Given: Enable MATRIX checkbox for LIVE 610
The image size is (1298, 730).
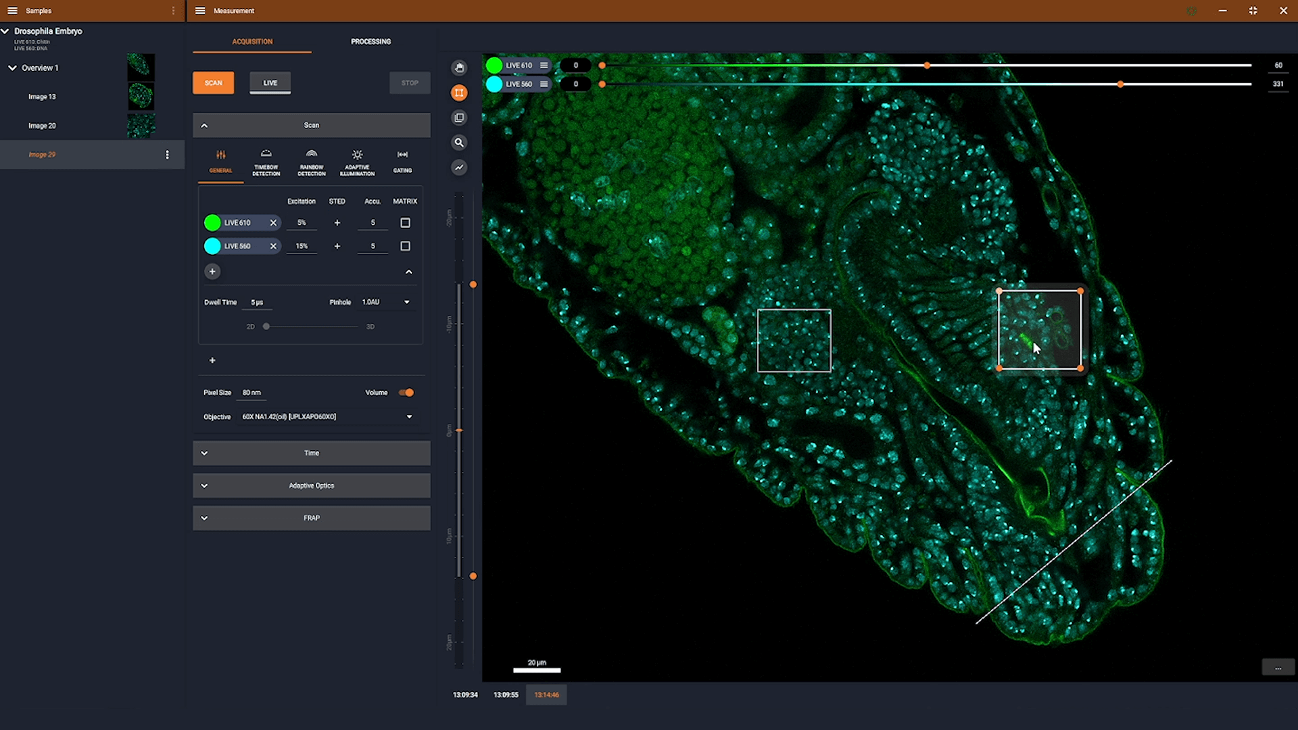Looking at the screenshot, I should (405, 222).
